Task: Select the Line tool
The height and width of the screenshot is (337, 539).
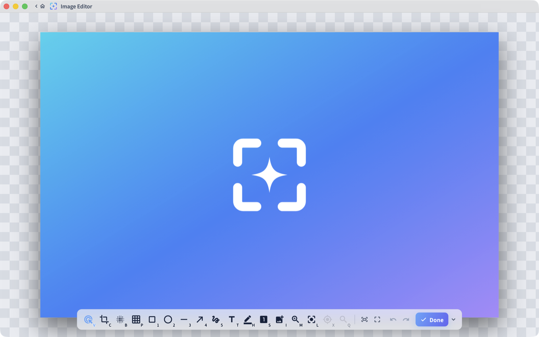Action: 184,320
